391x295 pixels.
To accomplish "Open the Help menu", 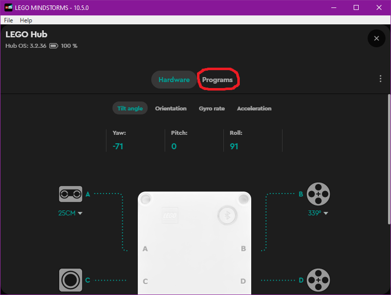I will pyautogui.click(x=26, y=20).
